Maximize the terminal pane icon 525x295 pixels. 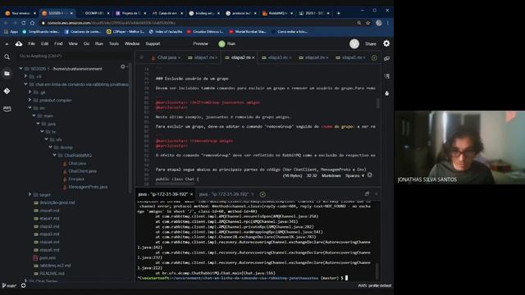click(x=367, y=193)
